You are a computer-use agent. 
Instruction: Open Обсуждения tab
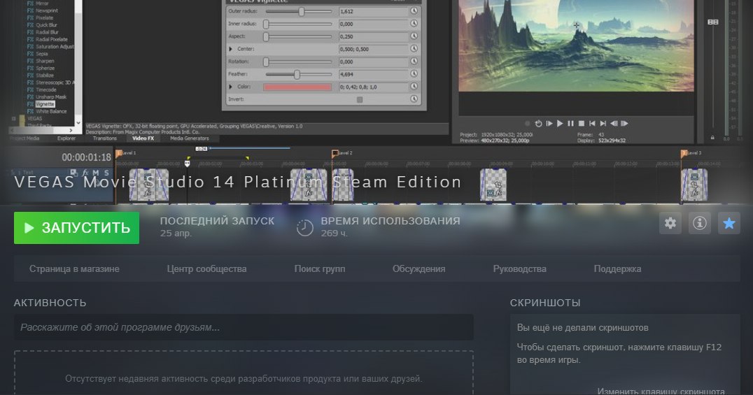418,268
